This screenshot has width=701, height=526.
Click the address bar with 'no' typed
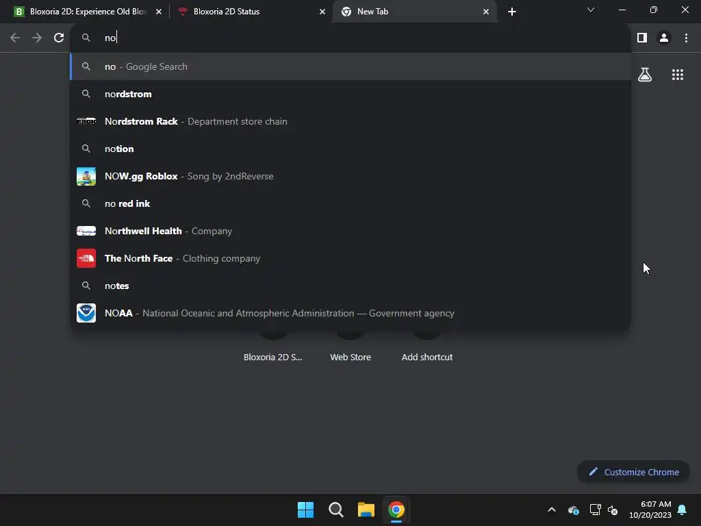tap(350, 38)
